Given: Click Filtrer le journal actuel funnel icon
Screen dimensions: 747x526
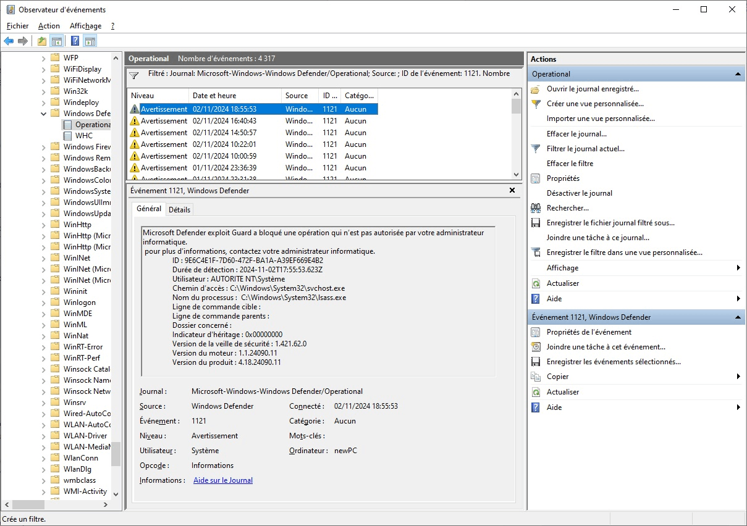Looking at the screenshot, I should click(536, 149).
